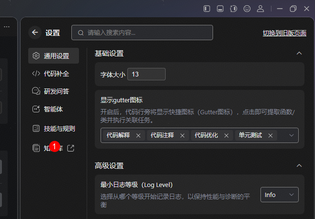This screenshot has width=315, height=219.
Task: Open the smiley feedback icon
Action: (247, 9)
